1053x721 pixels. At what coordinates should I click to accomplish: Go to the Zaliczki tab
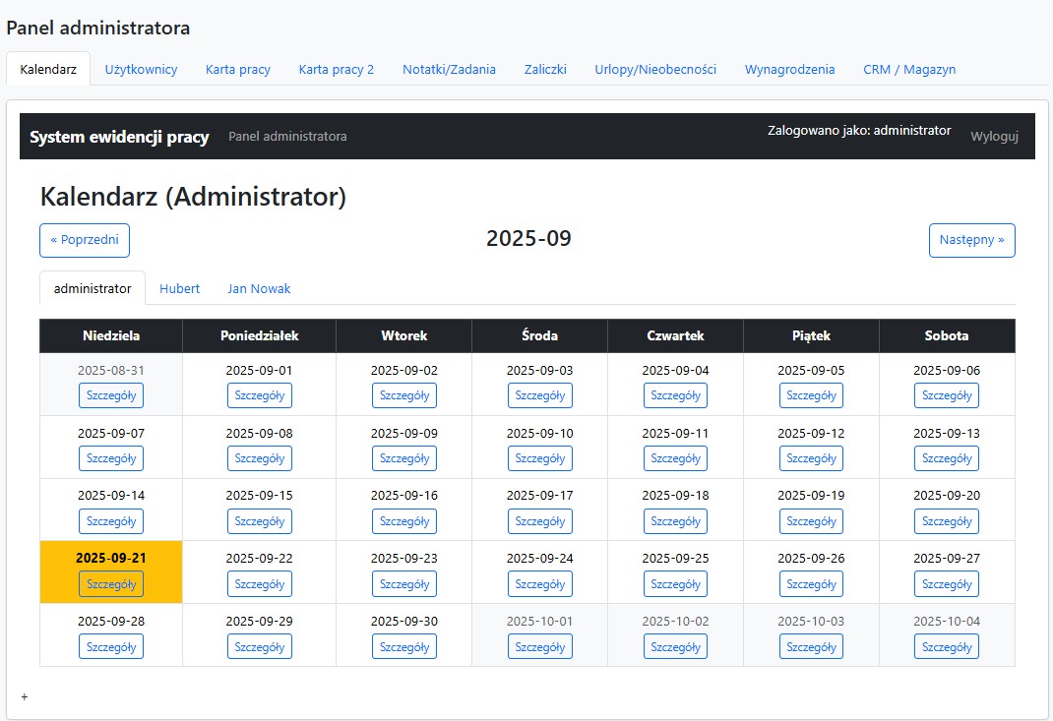pyautogui.click(x=545, y=69)
